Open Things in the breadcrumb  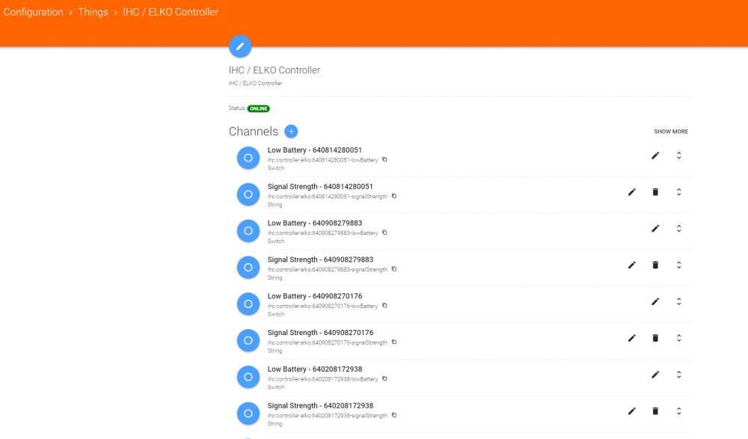pos(93,12)
